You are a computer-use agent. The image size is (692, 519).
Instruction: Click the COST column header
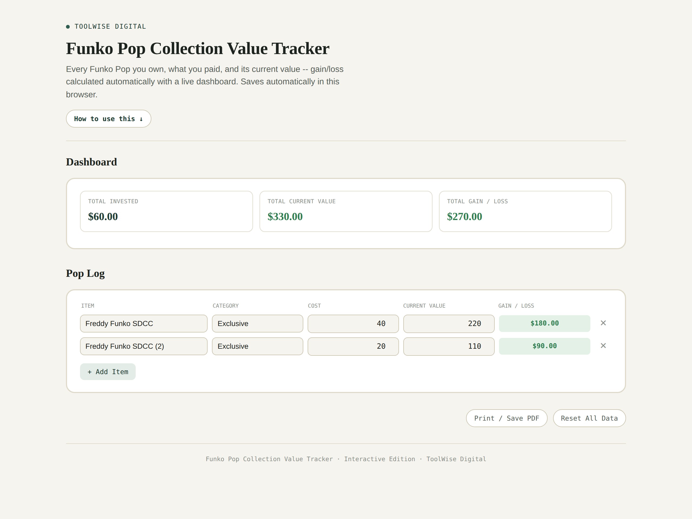point(314,306)
